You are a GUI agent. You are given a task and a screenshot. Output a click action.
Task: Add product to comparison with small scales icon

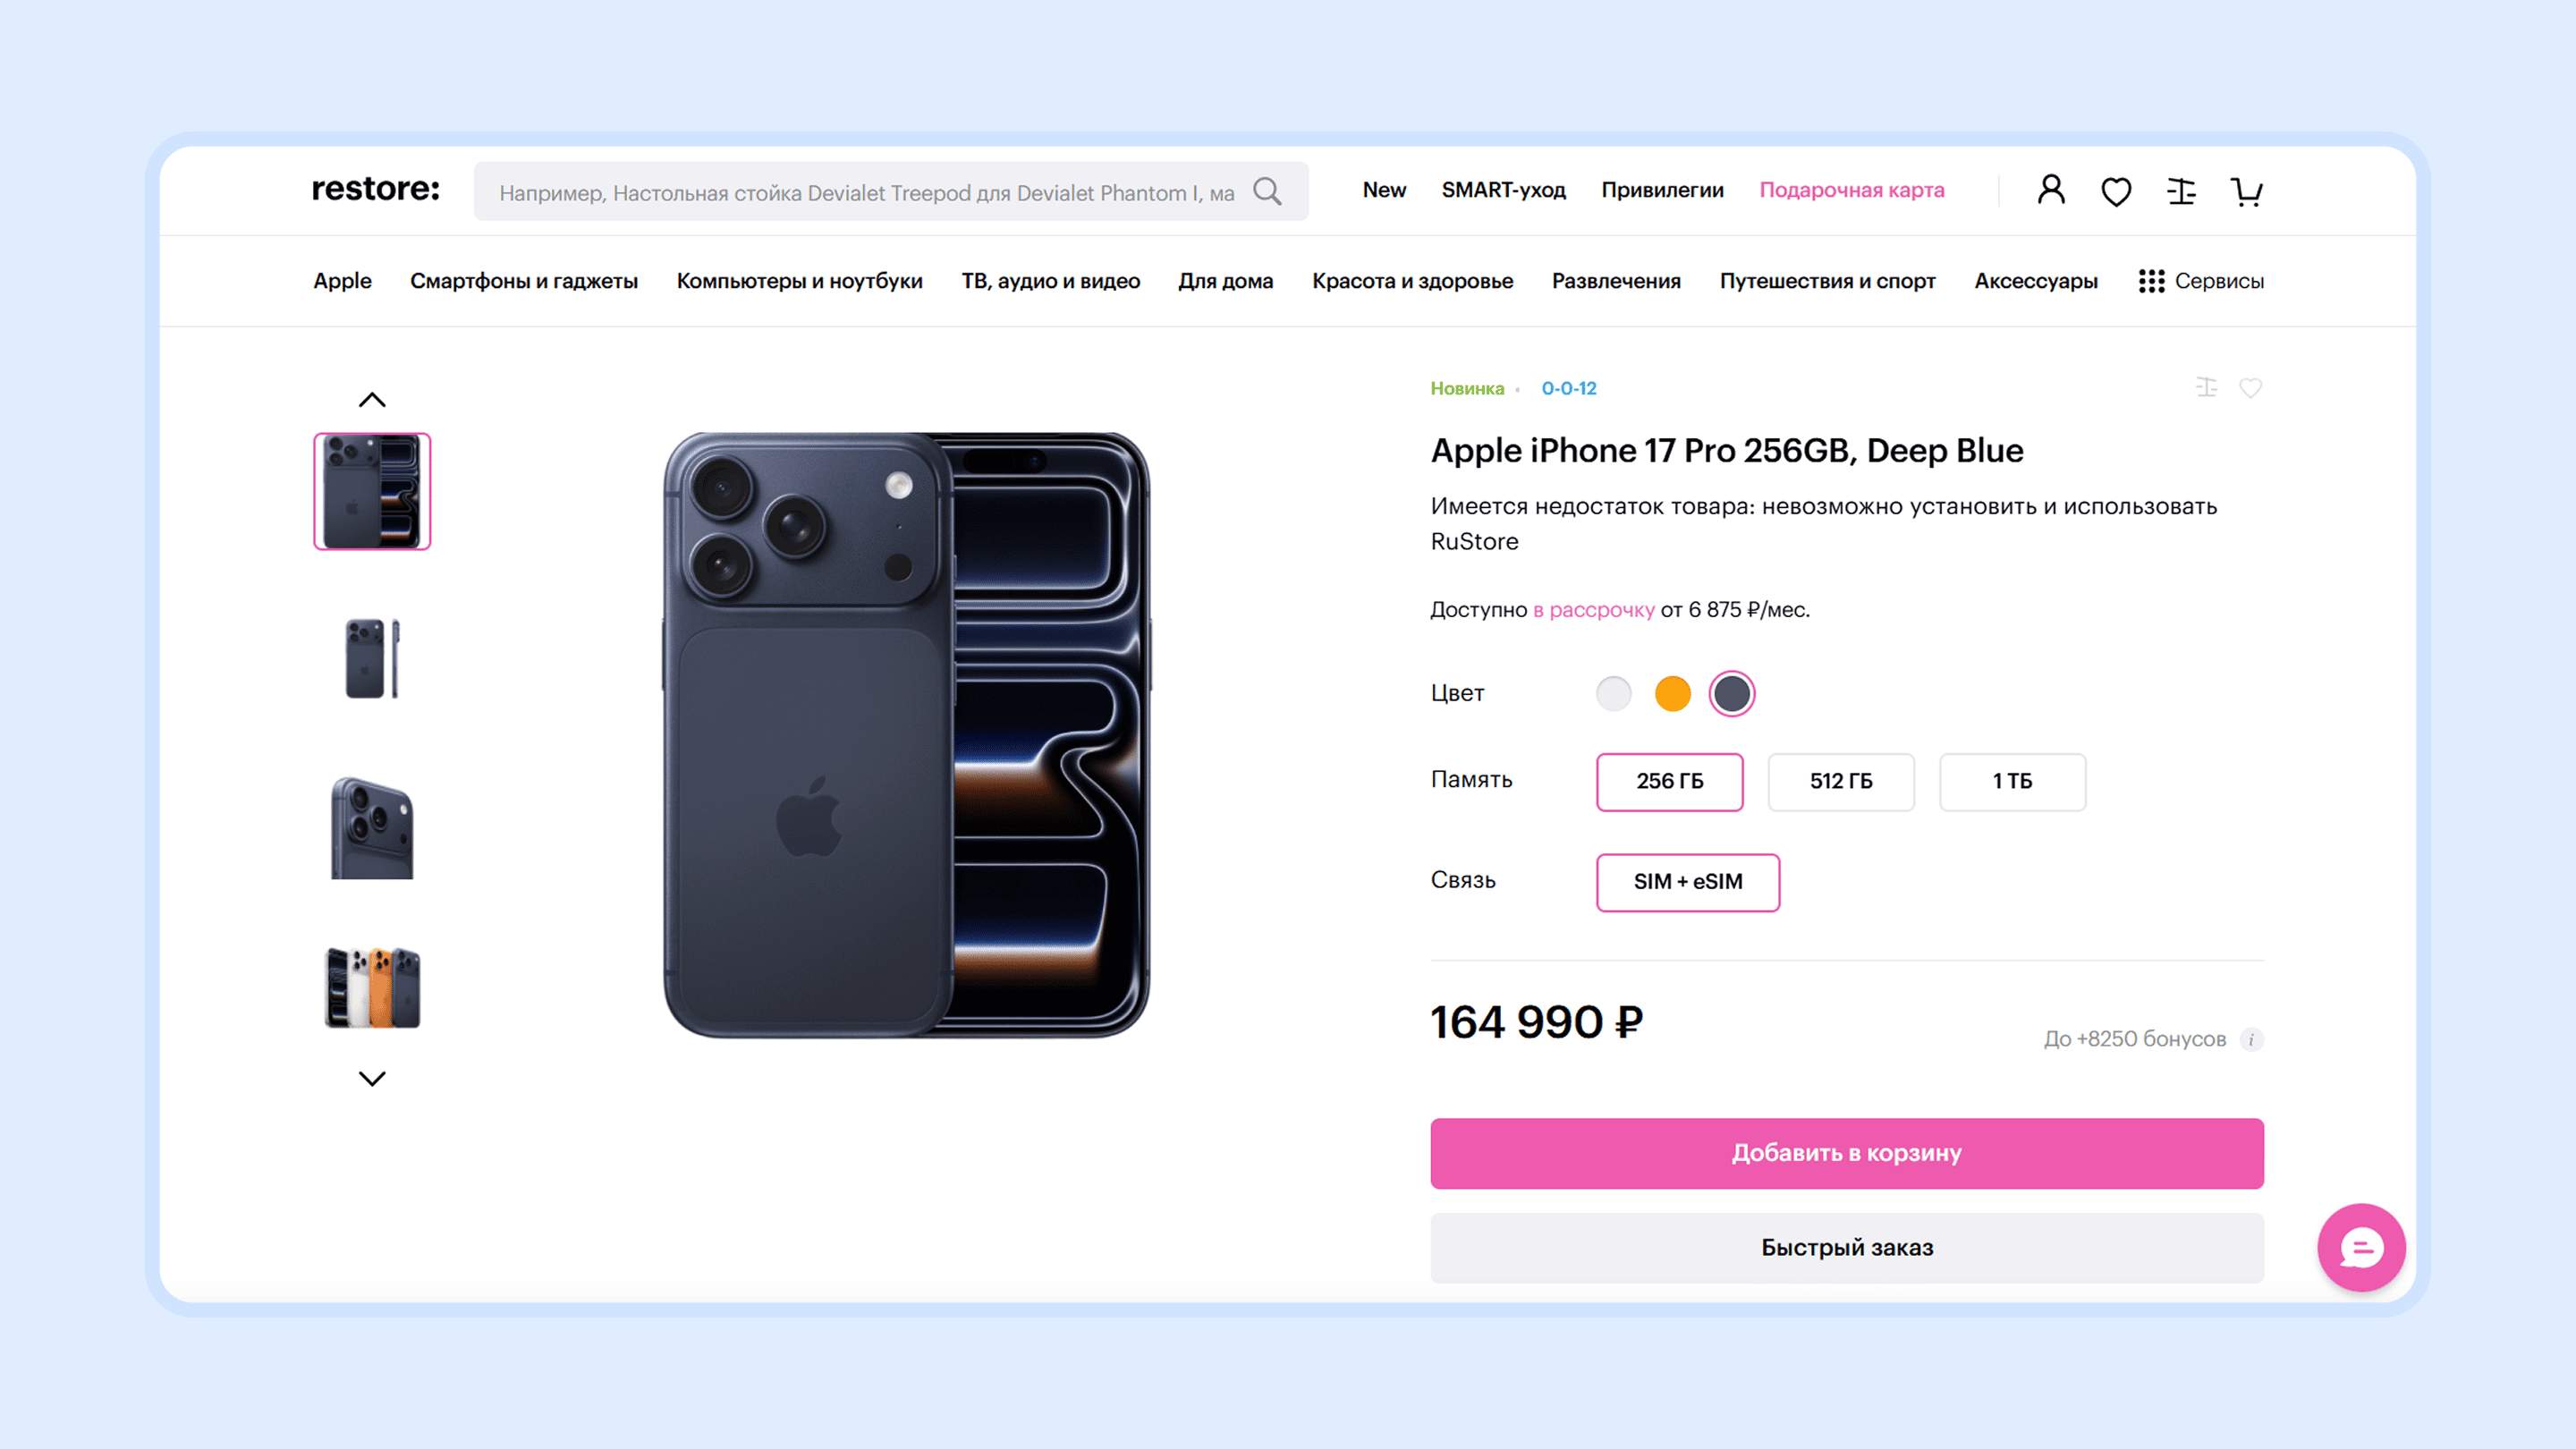click(2206, 388)
